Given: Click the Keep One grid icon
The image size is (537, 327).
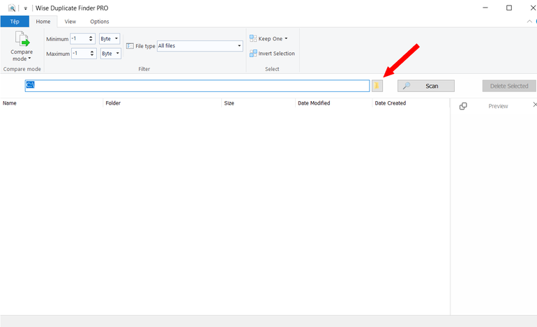Looking at the screenshot, I should 253,38.
